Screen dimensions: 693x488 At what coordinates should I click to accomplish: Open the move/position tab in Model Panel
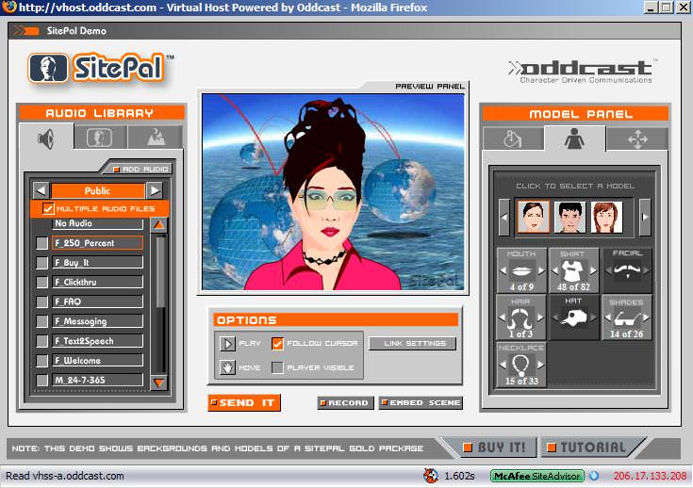[x=636, y=139]
